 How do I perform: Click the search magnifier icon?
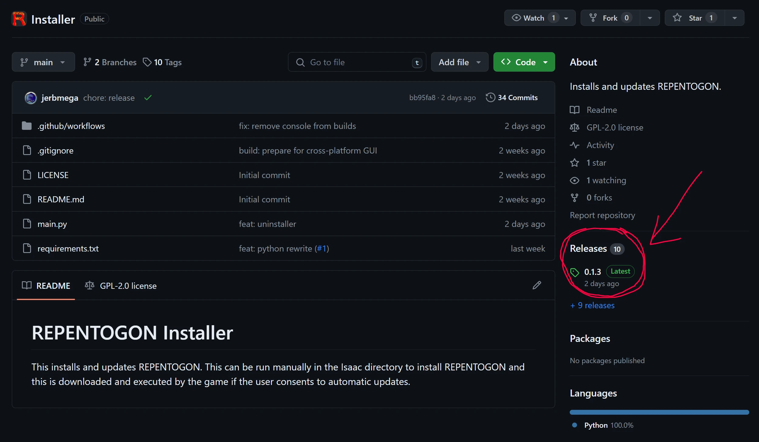pyautogui.click(x=300, y=62)
